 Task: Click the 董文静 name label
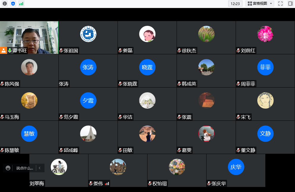click(248, 150)
